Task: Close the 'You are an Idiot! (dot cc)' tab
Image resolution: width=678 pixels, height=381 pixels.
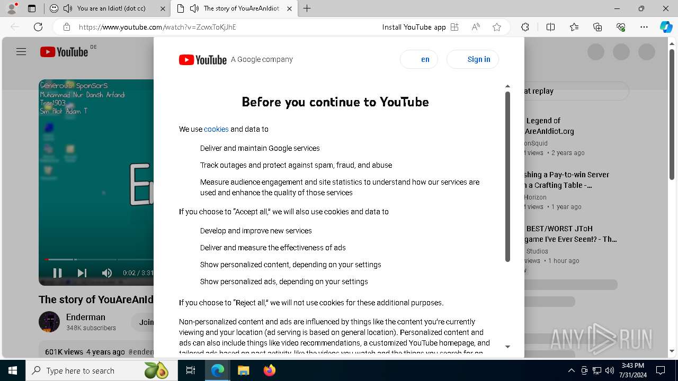Action: pos(163,8)
